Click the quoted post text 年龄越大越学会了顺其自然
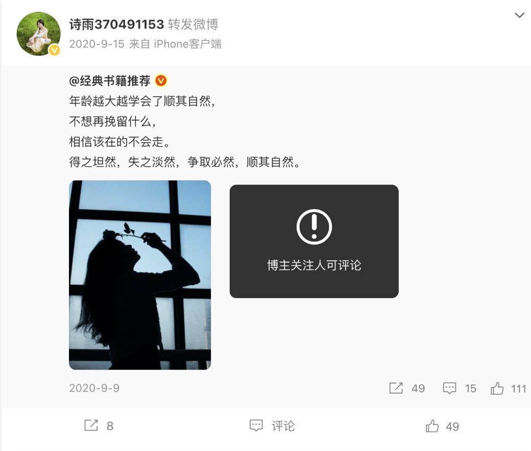This screenshot has height=451, width=531. (142, 101)
